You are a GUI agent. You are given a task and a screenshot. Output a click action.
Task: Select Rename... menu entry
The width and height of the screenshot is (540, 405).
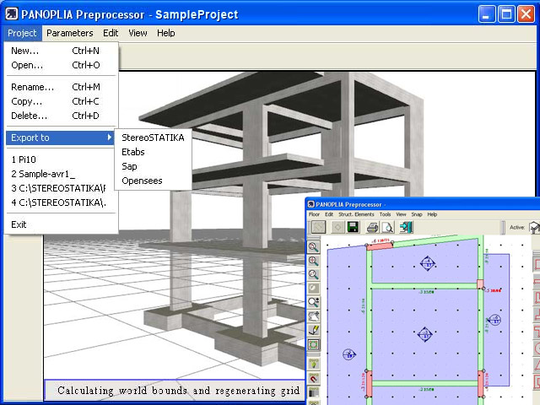pyautogui.click(x=61, y=87)
